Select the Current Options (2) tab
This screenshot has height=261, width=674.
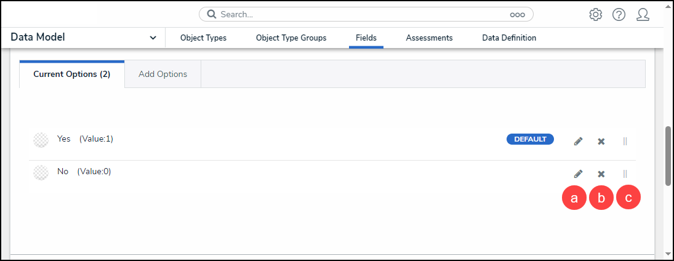point(71,74)
